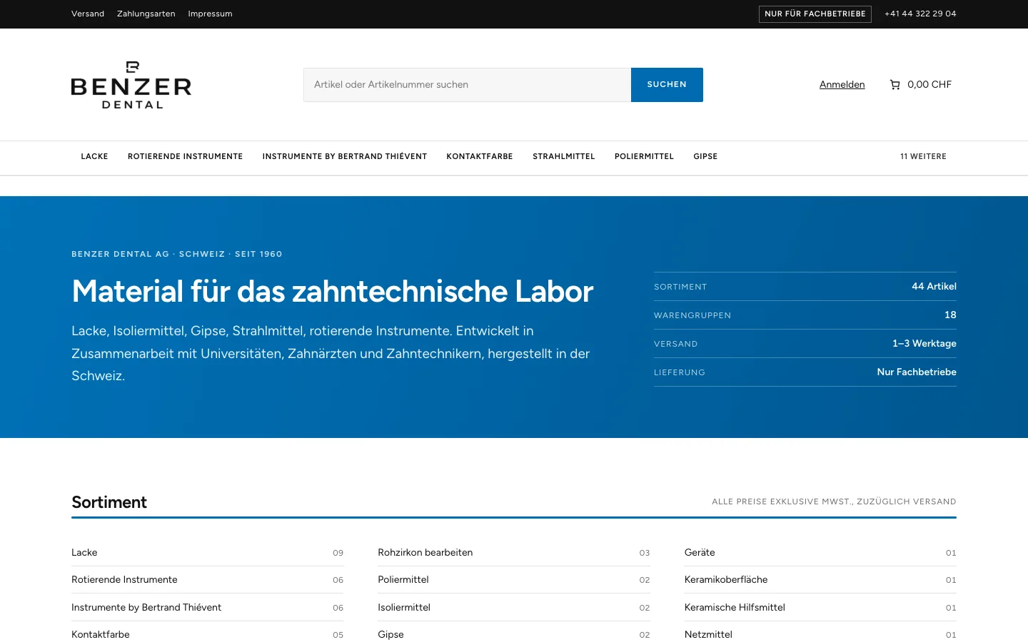Open the Versand link

(x=88, y=14)
